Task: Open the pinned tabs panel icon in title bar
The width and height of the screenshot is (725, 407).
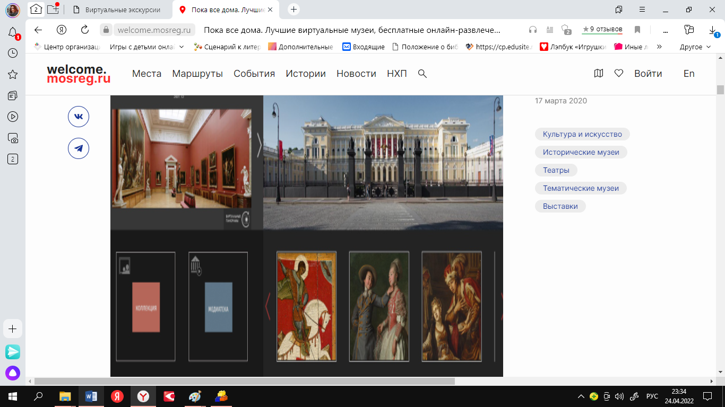Action: (x=619, y=9)
